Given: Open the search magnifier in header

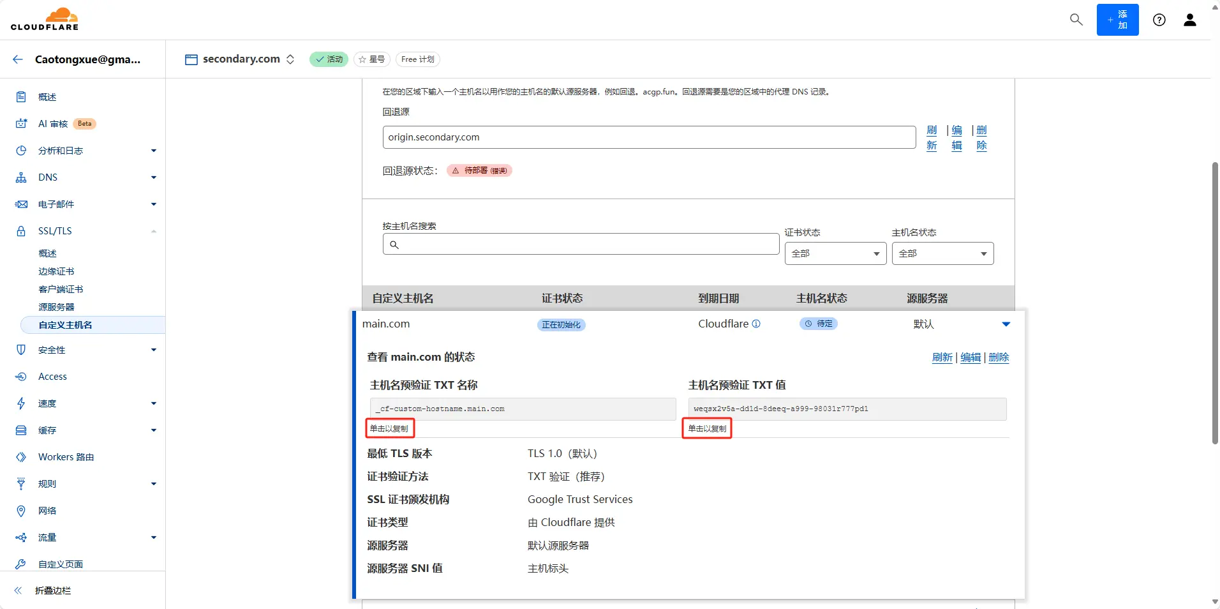Looking at the screenshot, I should coord(1076,20).
